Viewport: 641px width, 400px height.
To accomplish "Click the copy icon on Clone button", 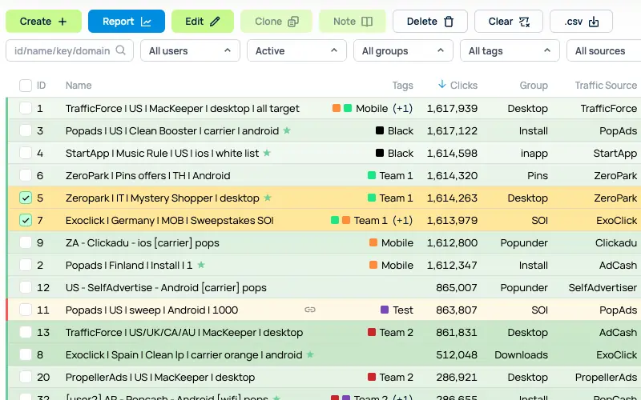I will pyautogui.click(x=293, y=22).
